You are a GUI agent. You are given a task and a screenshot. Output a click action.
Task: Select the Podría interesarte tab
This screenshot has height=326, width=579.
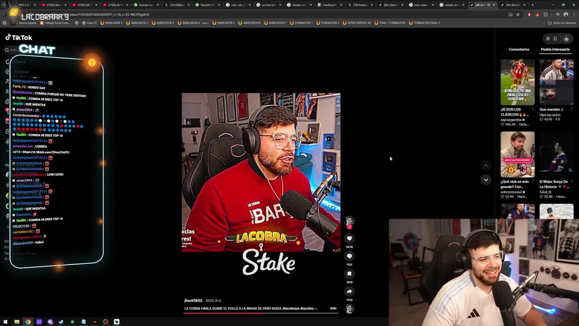tap(555, 49)
